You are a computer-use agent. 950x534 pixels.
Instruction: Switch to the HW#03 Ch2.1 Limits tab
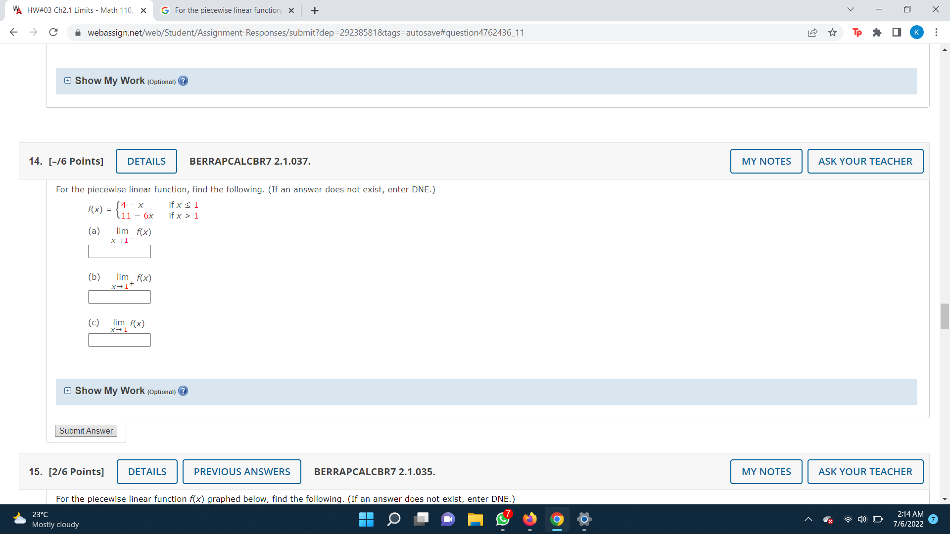click(79, 10)
